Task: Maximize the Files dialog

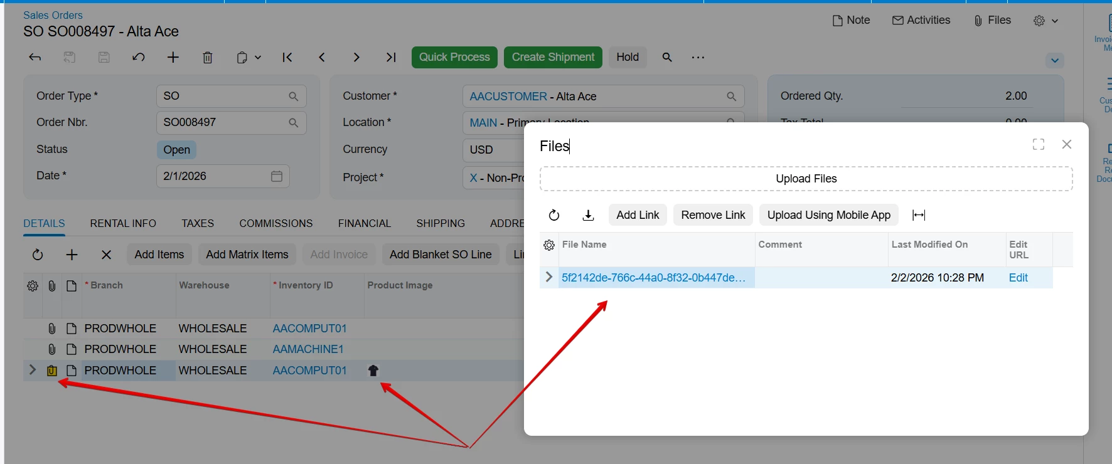Action: tap(1039, 144)
